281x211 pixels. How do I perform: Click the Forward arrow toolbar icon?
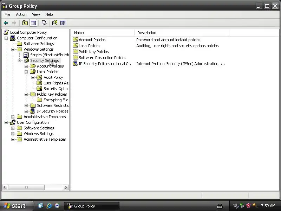click(x=14, y=23)
